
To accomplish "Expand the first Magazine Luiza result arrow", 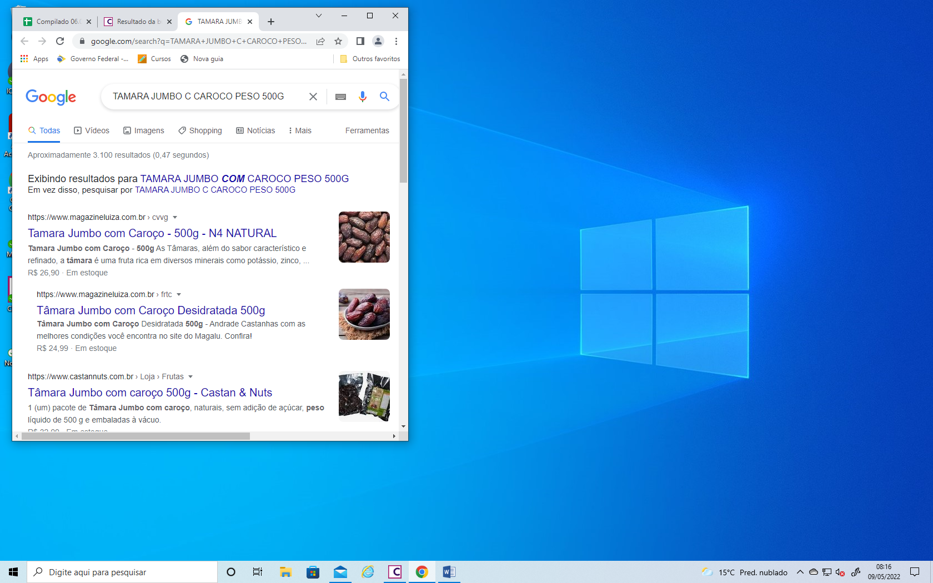I will click(175, 218).
